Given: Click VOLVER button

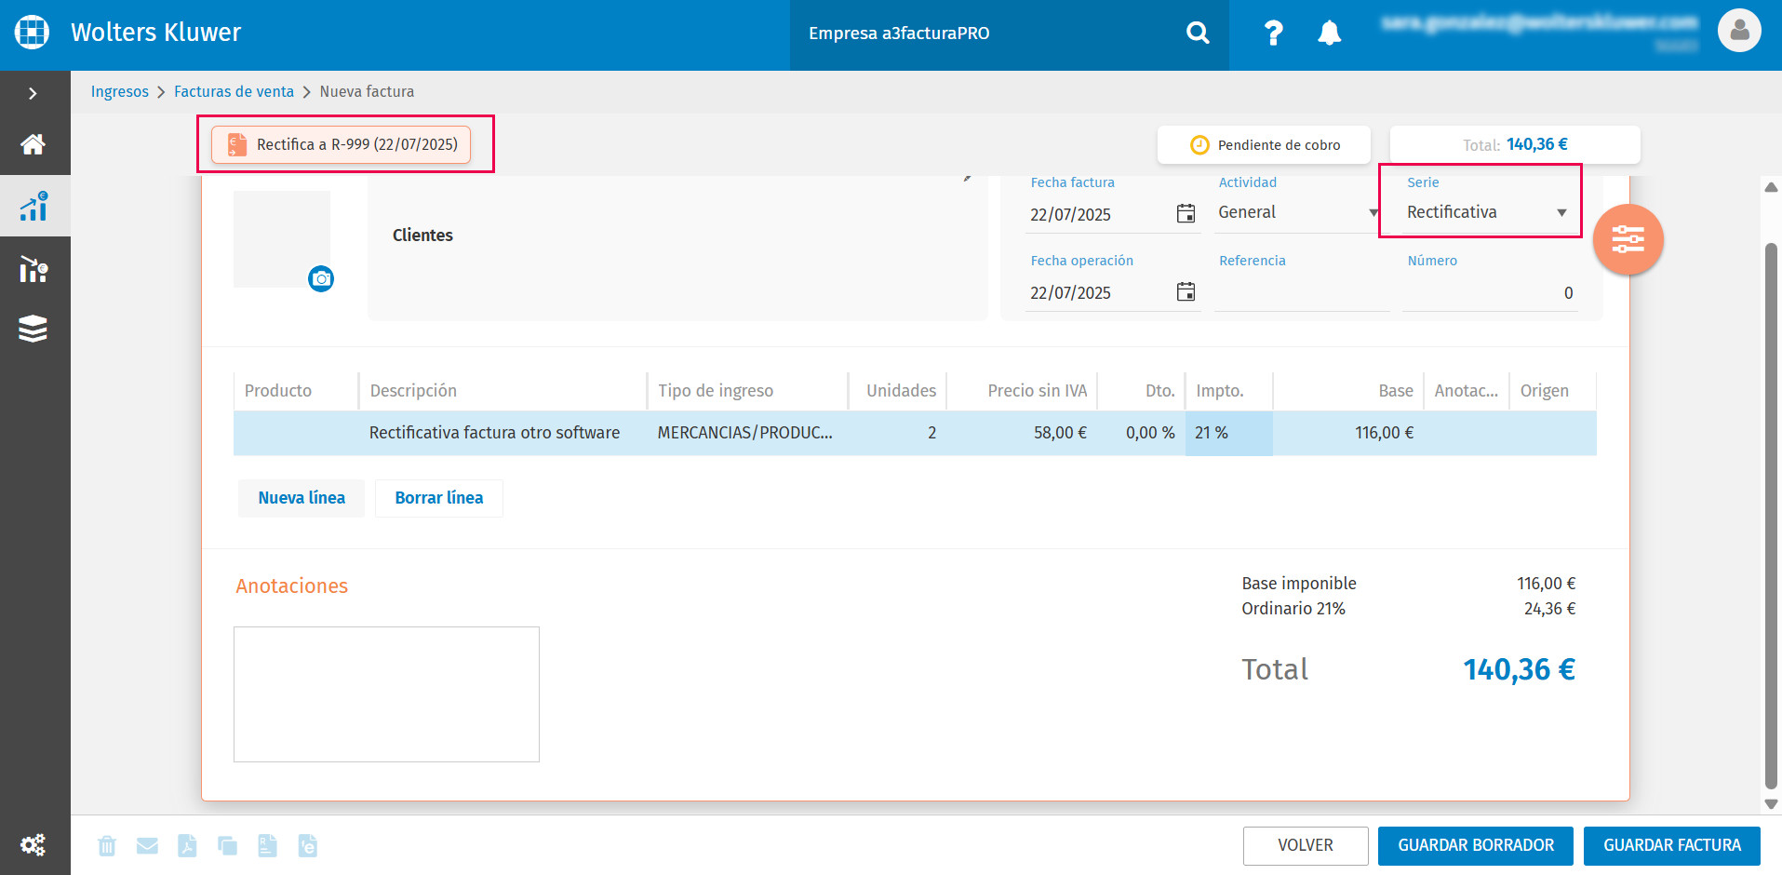Looking at the screenshot, I should coord(1306,845).
